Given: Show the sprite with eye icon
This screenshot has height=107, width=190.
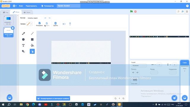Looking at the screenshot, I should coord(133,73).
